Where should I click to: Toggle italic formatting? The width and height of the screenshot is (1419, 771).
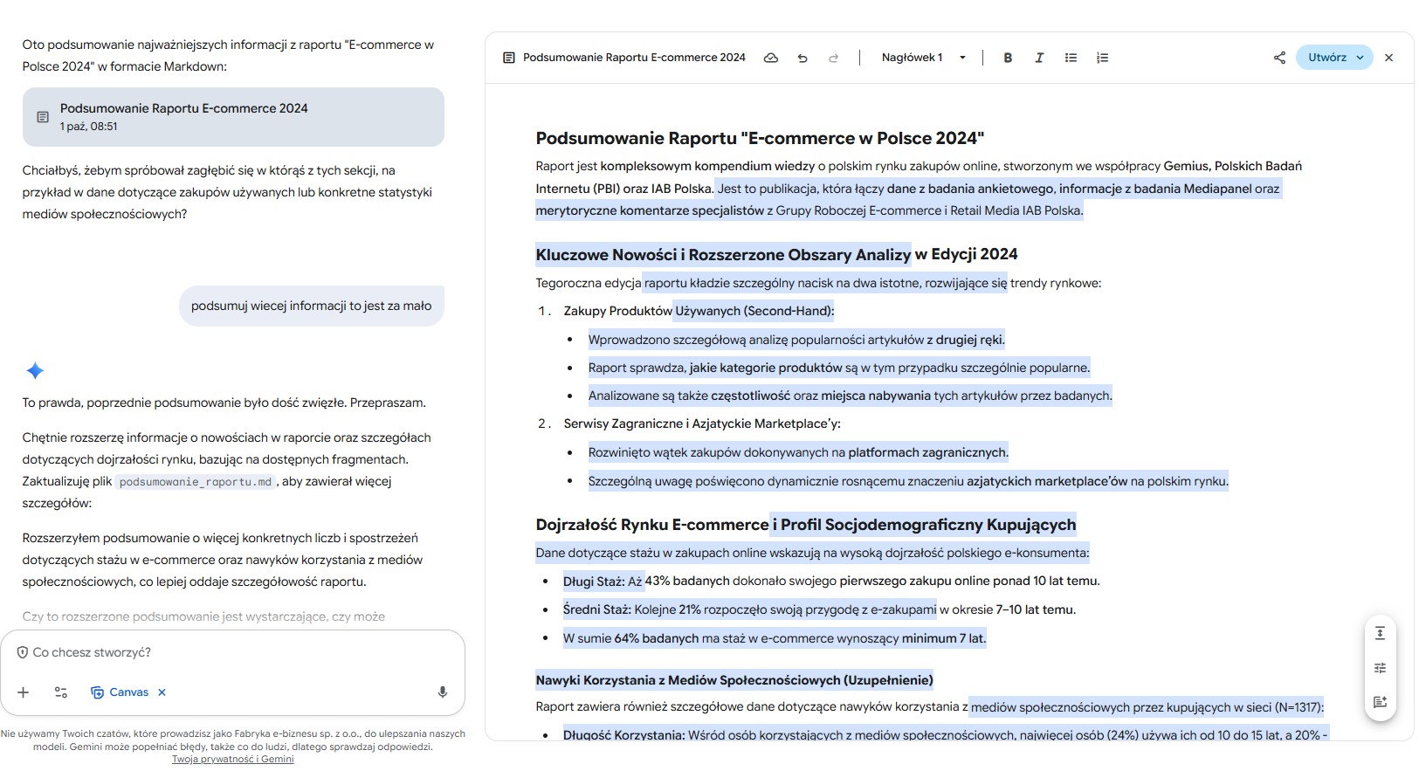[x=1039, y=58]
